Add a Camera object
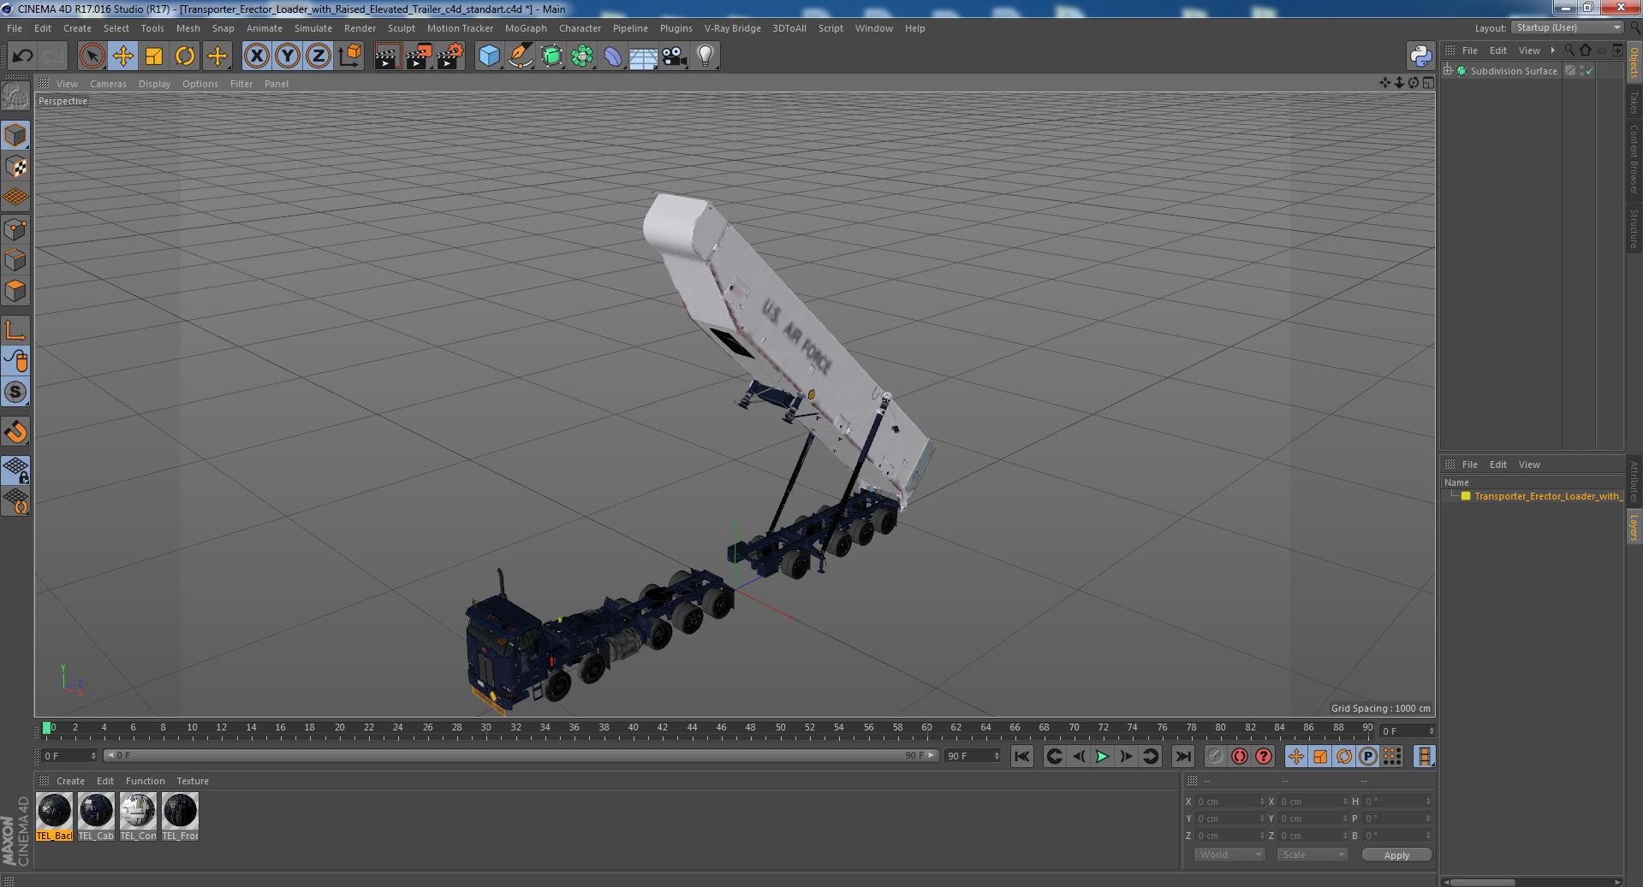Screen dimensions: 1643x887 coord(674,56)
